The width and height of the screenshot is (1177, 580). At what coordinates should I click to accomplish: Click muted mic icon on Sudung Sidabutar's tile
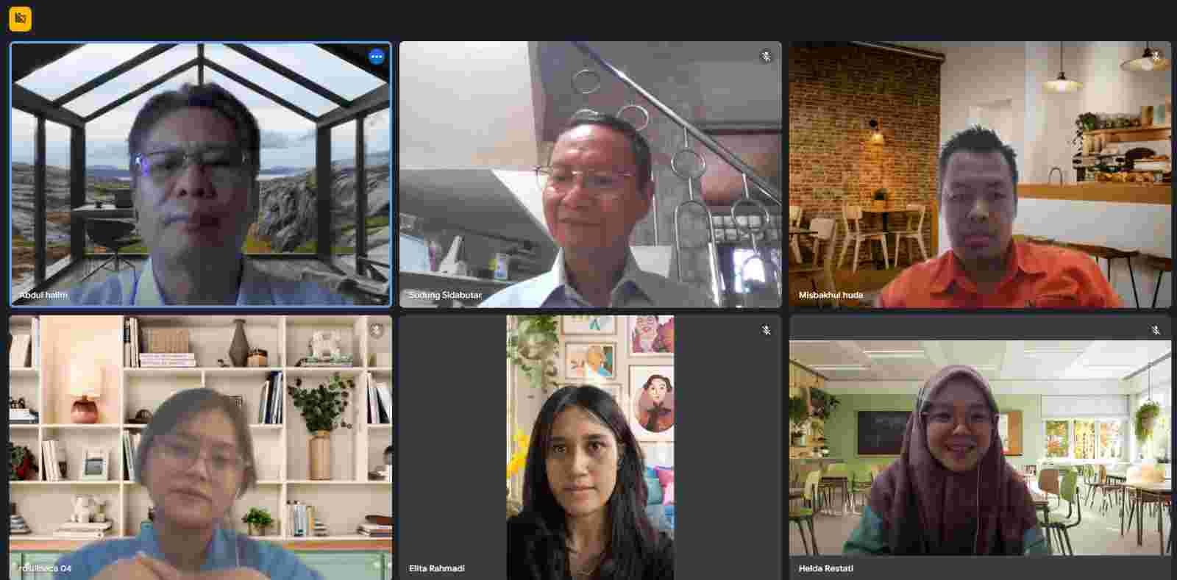(x=766, y=57)
